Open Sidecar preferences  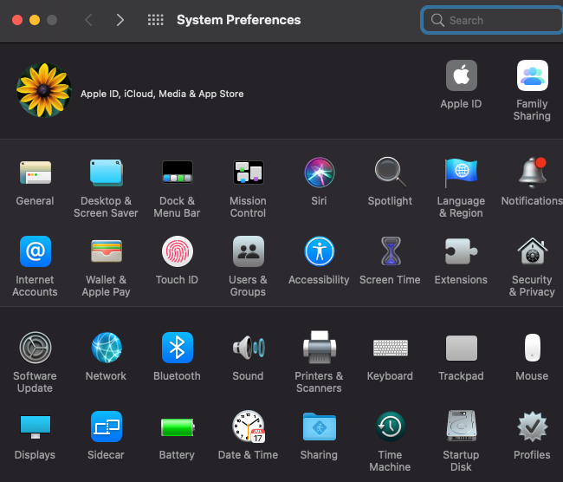[x=106, y=427]
